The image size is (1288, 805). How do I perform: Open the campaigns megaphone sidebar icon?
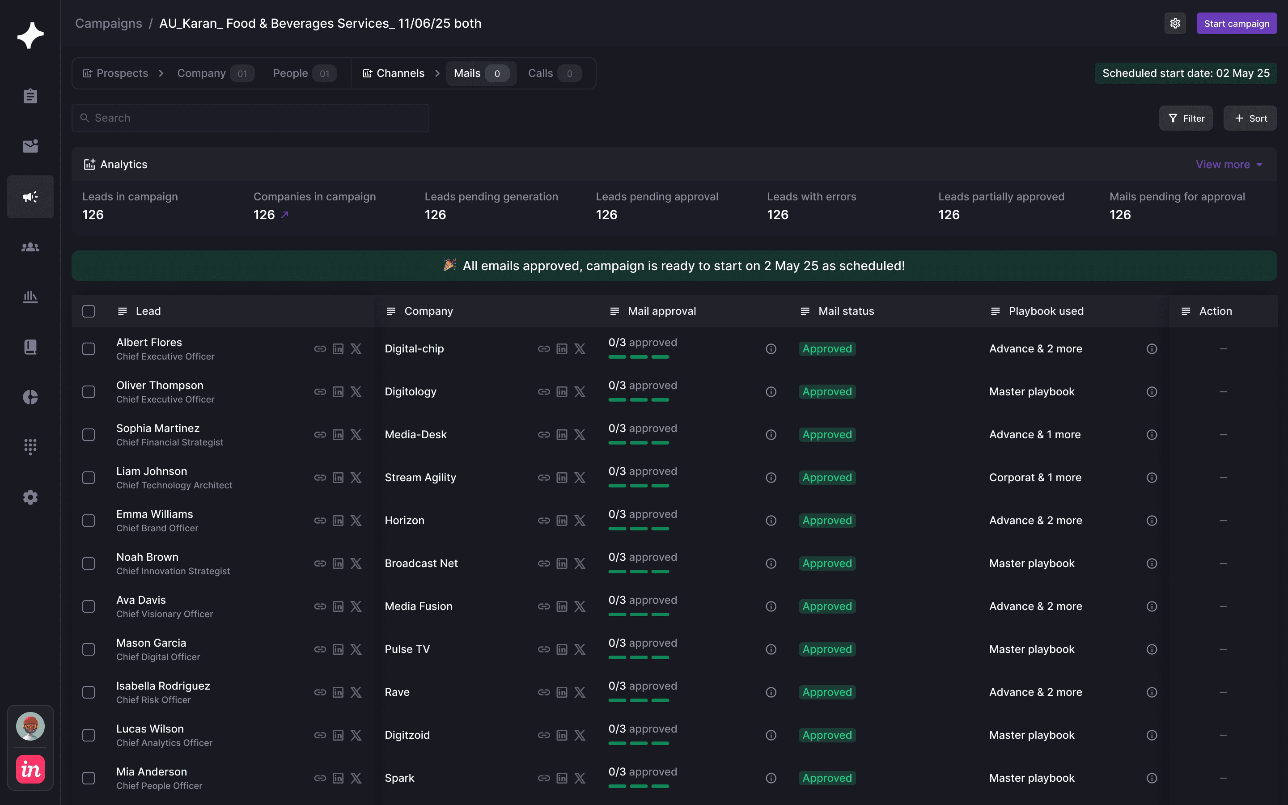point(30,197)
